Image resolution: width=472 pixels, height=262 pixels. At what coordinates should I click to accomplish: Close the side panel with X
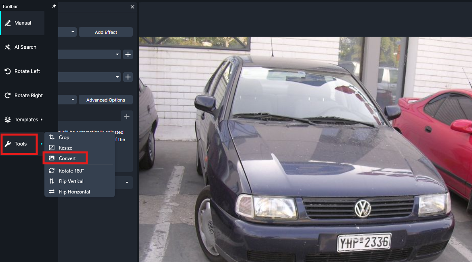pos(132,7)
